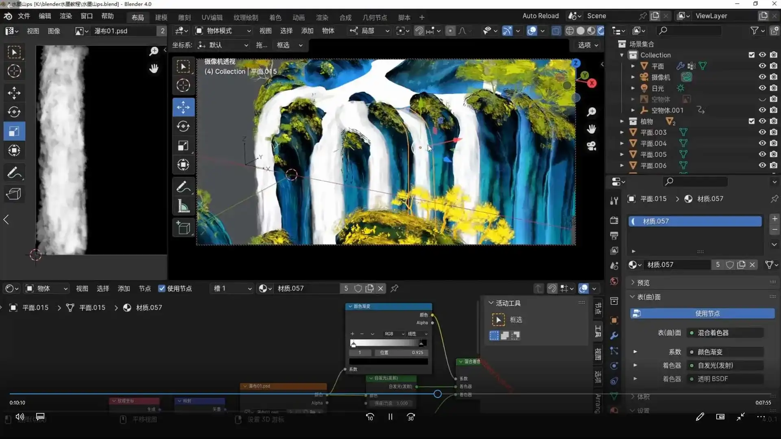Select the Rotate tool in 3D viewport
This screenshot has width=781, height=439.
pyautogui.click(x=183, y=126)
